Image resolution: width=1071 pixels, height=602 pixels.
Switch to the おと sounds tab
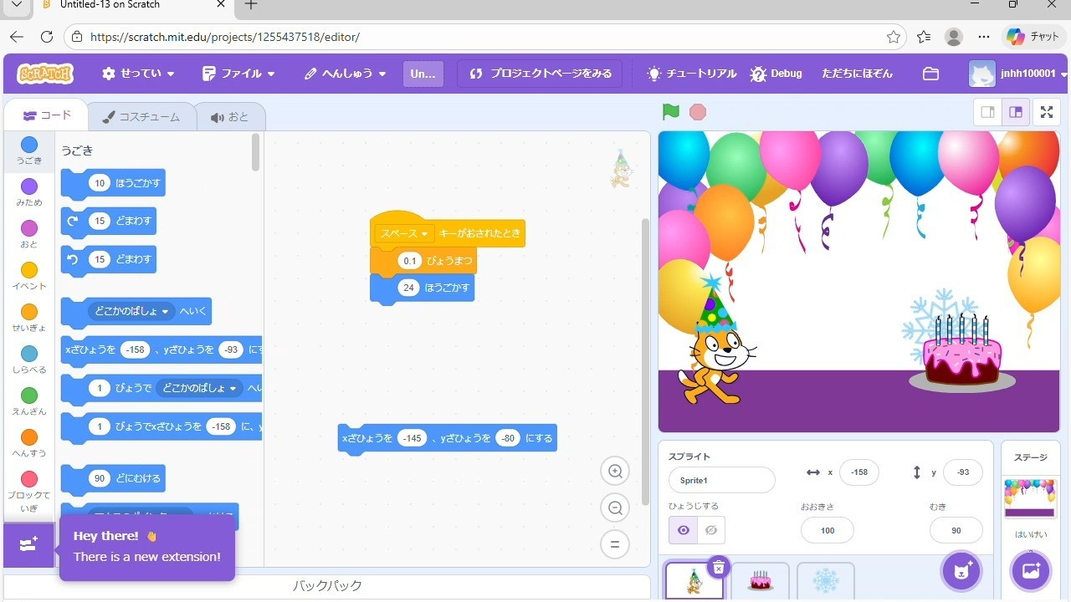230,117
